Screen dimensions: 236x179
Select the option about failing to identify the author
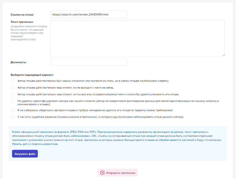coord(13,101)
